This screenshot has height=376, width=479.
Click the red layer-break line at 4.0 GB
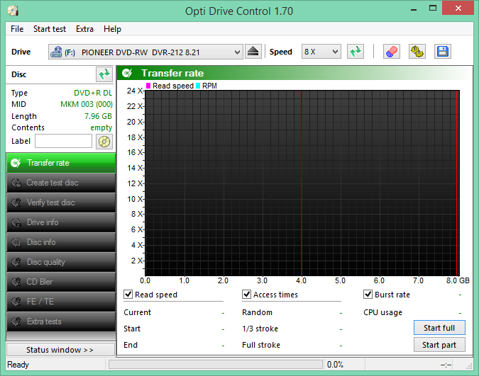point(301,183)
